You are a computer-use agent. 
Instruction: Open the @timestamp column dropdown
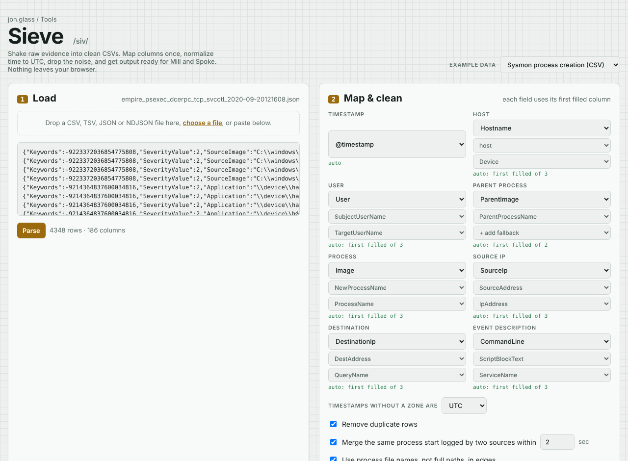coord(397,144)
